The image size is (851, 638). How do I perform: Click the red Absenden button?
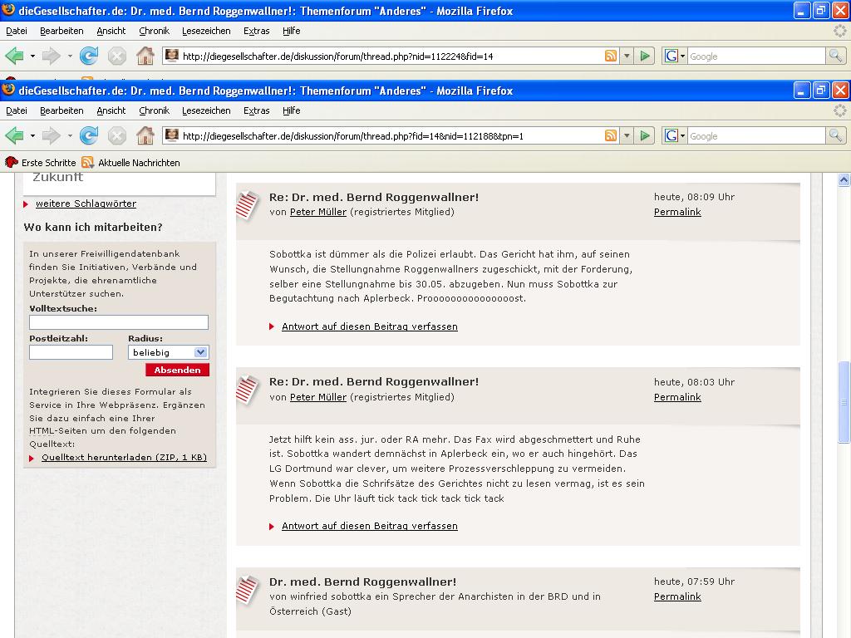(x=177, y=370)
